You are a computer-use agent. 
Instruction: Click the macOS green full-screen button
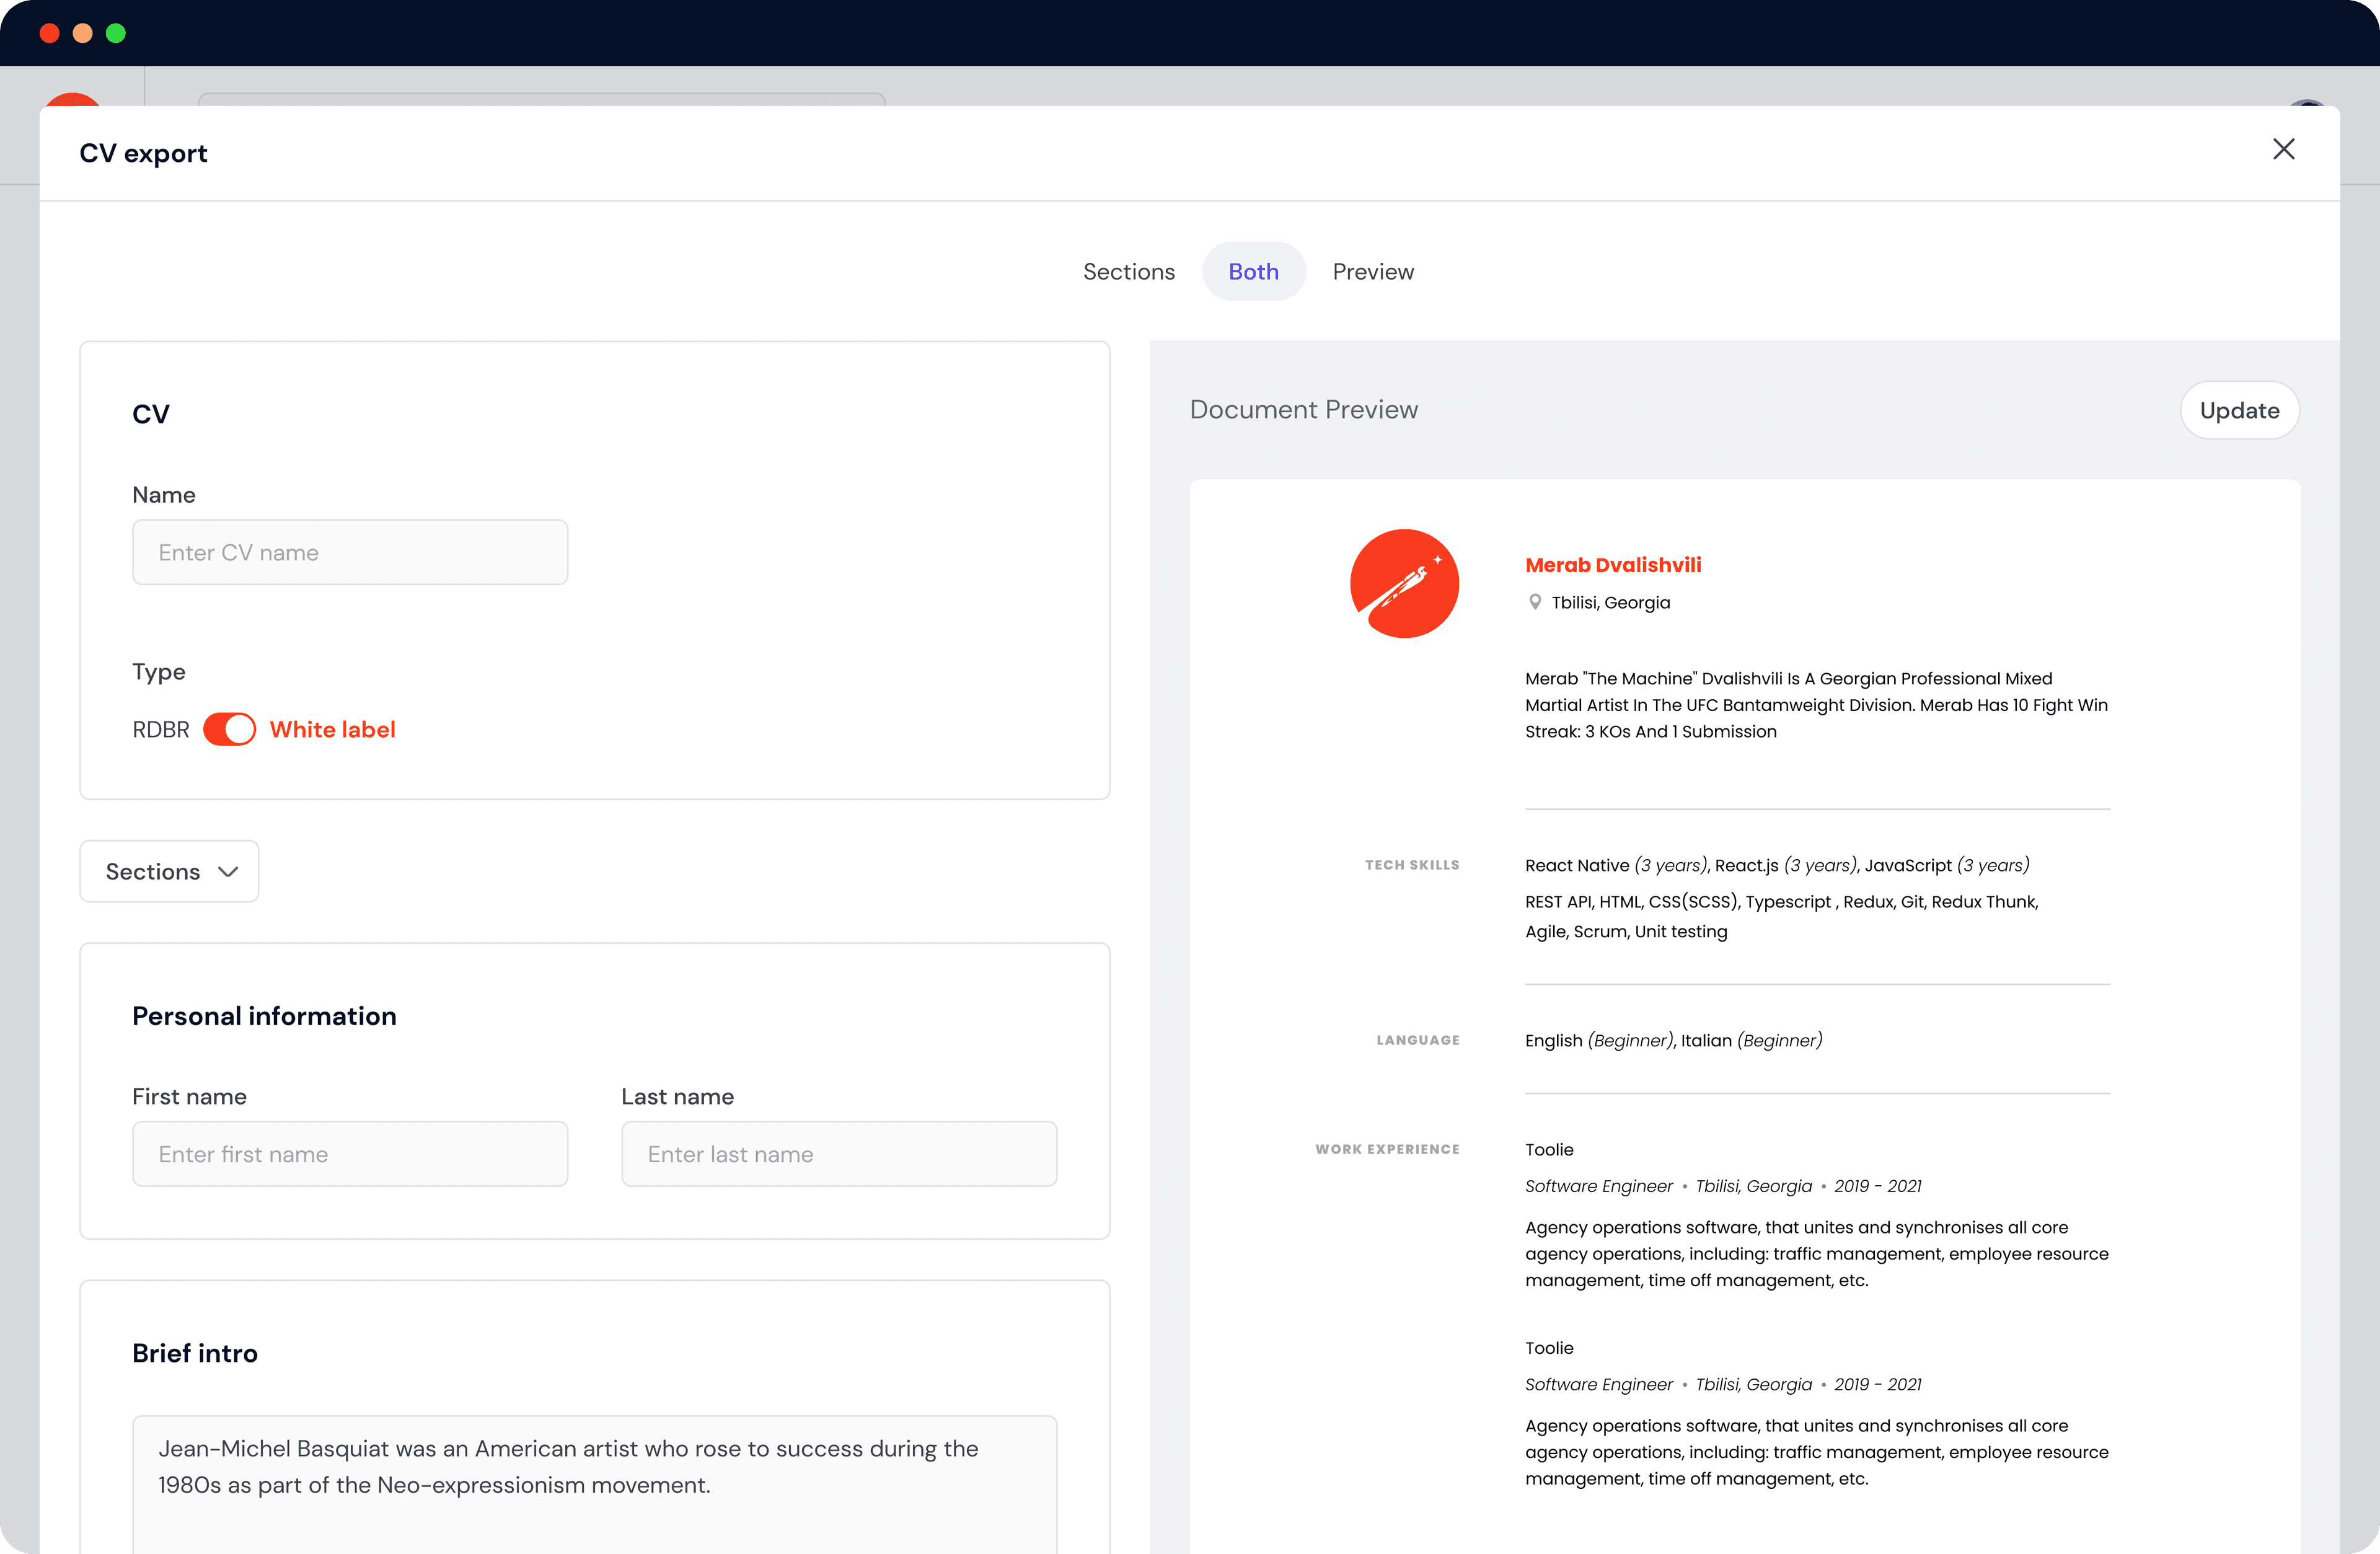click(x=117, y=33)
